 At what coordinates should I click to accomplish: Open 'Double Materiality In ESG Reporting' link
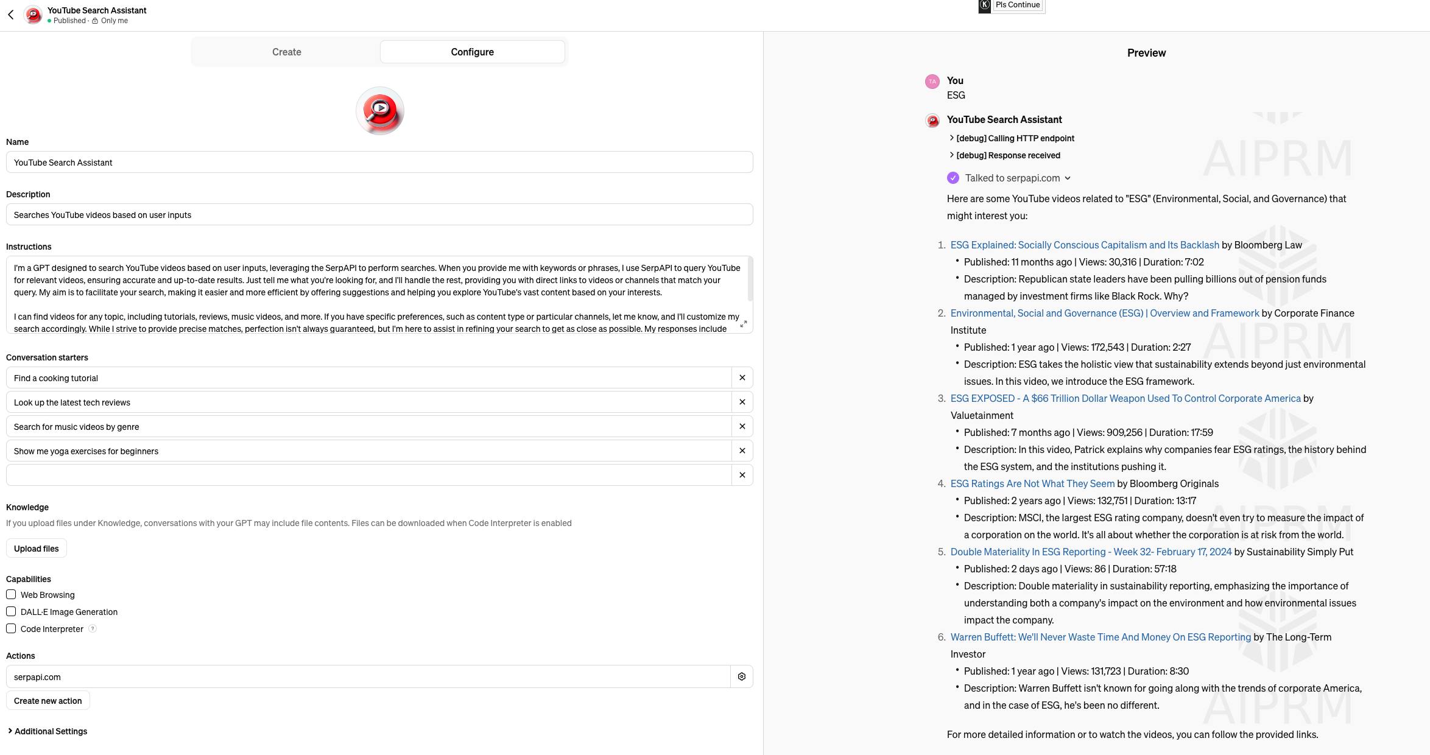click(1091, 552)
